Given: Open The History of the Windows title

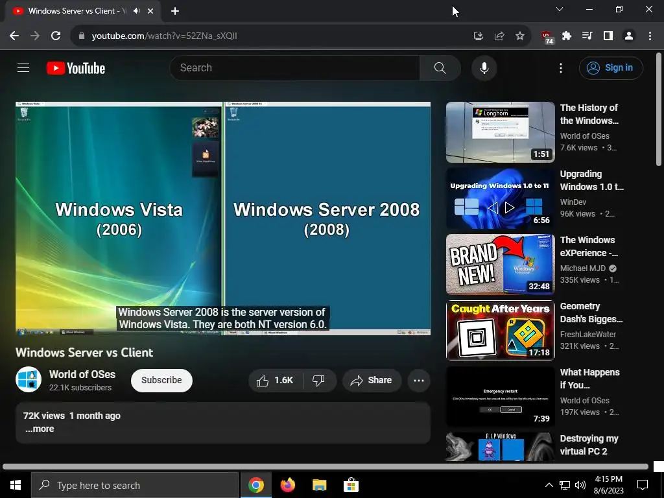Looking at the screenshot, I should click(589, 114).
